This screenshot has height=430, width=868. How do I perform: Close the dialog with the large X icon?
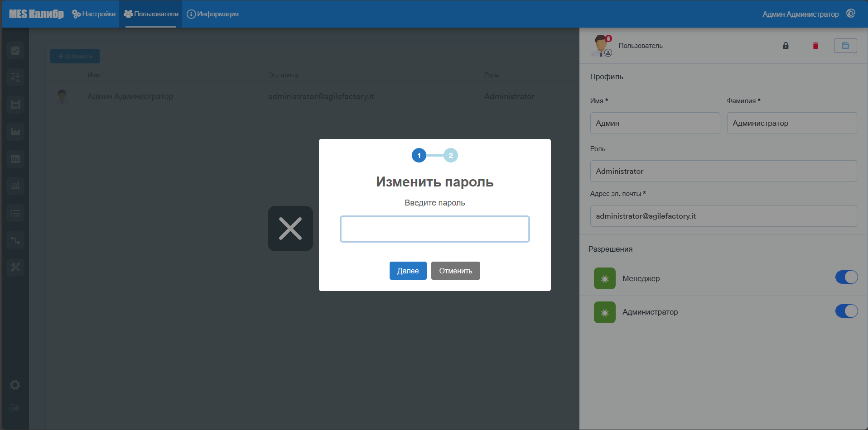click(290, 229)
